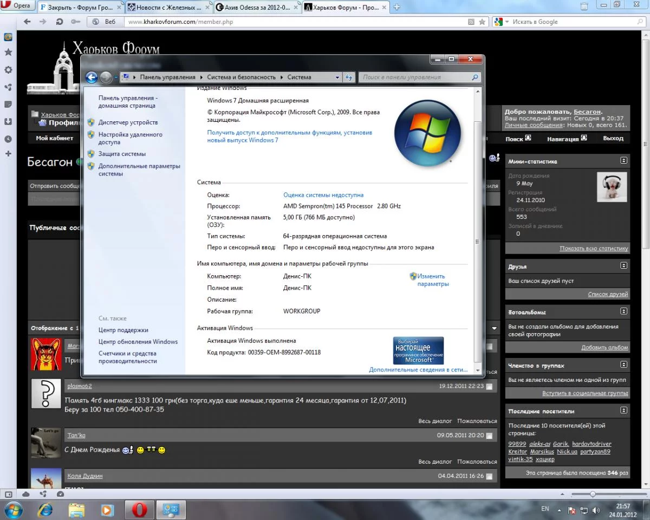Click the bookmark star in address bar
Viewport: 650px width, 520px height.
tap(482, 22)
